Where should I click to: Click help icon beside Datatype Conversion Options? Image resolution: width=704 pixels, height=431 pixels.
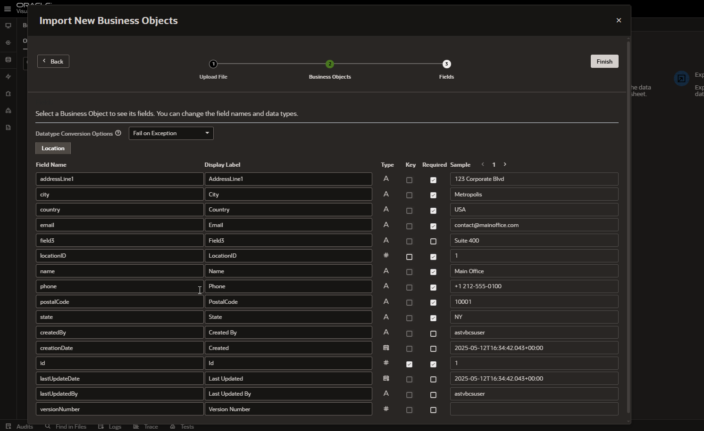point(118,133)
